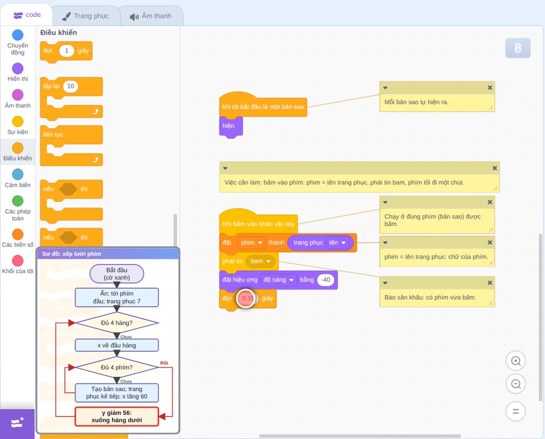Open the Hiển thị block category

(17, 72)
